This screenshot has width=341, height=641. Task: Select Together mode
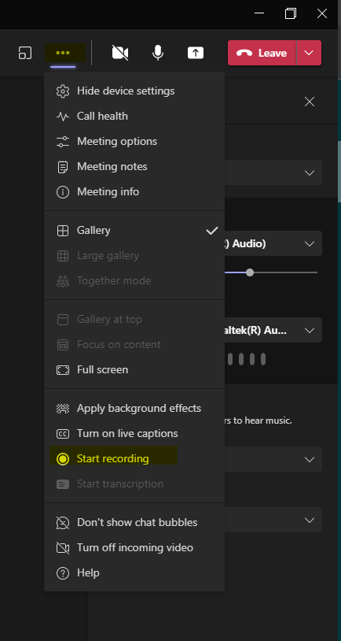(134, 281)
